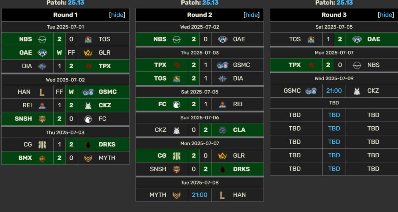Hide the Round 2 match list

point(251,15)
